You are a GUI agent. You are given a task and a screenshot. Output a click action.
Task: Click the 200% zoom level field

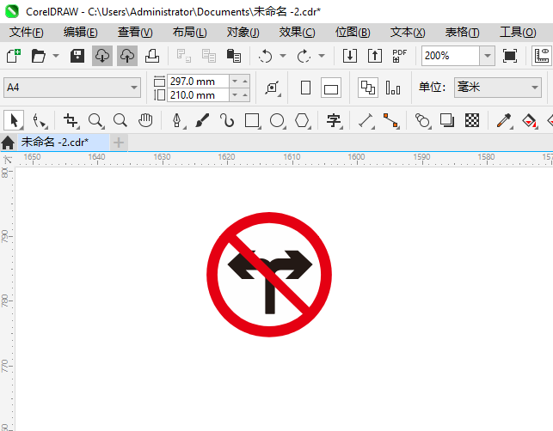click(x=451, y=56)
